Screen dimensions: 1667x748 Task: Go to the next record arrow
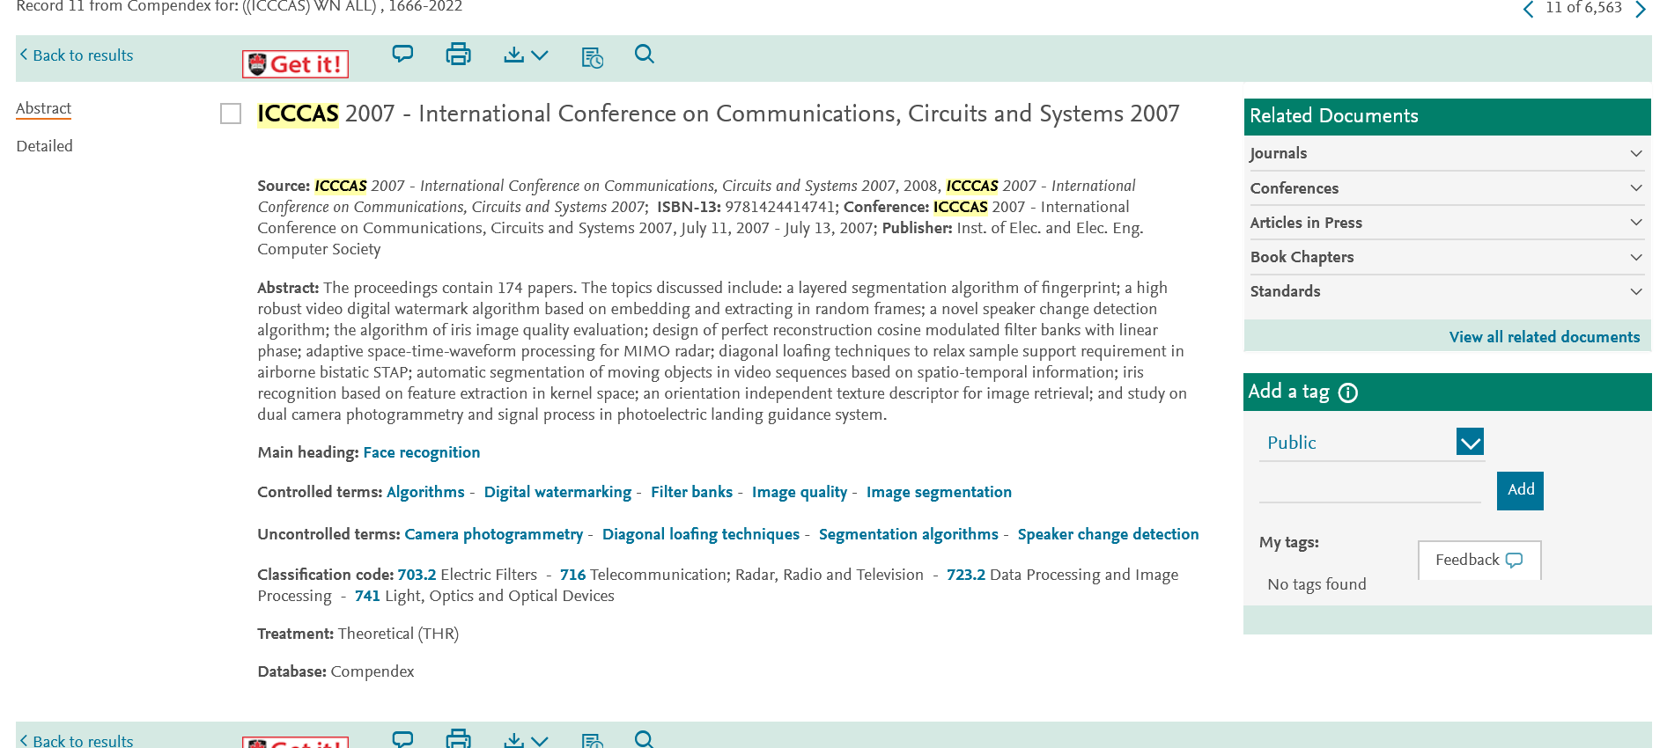[x=1641, y=9]
